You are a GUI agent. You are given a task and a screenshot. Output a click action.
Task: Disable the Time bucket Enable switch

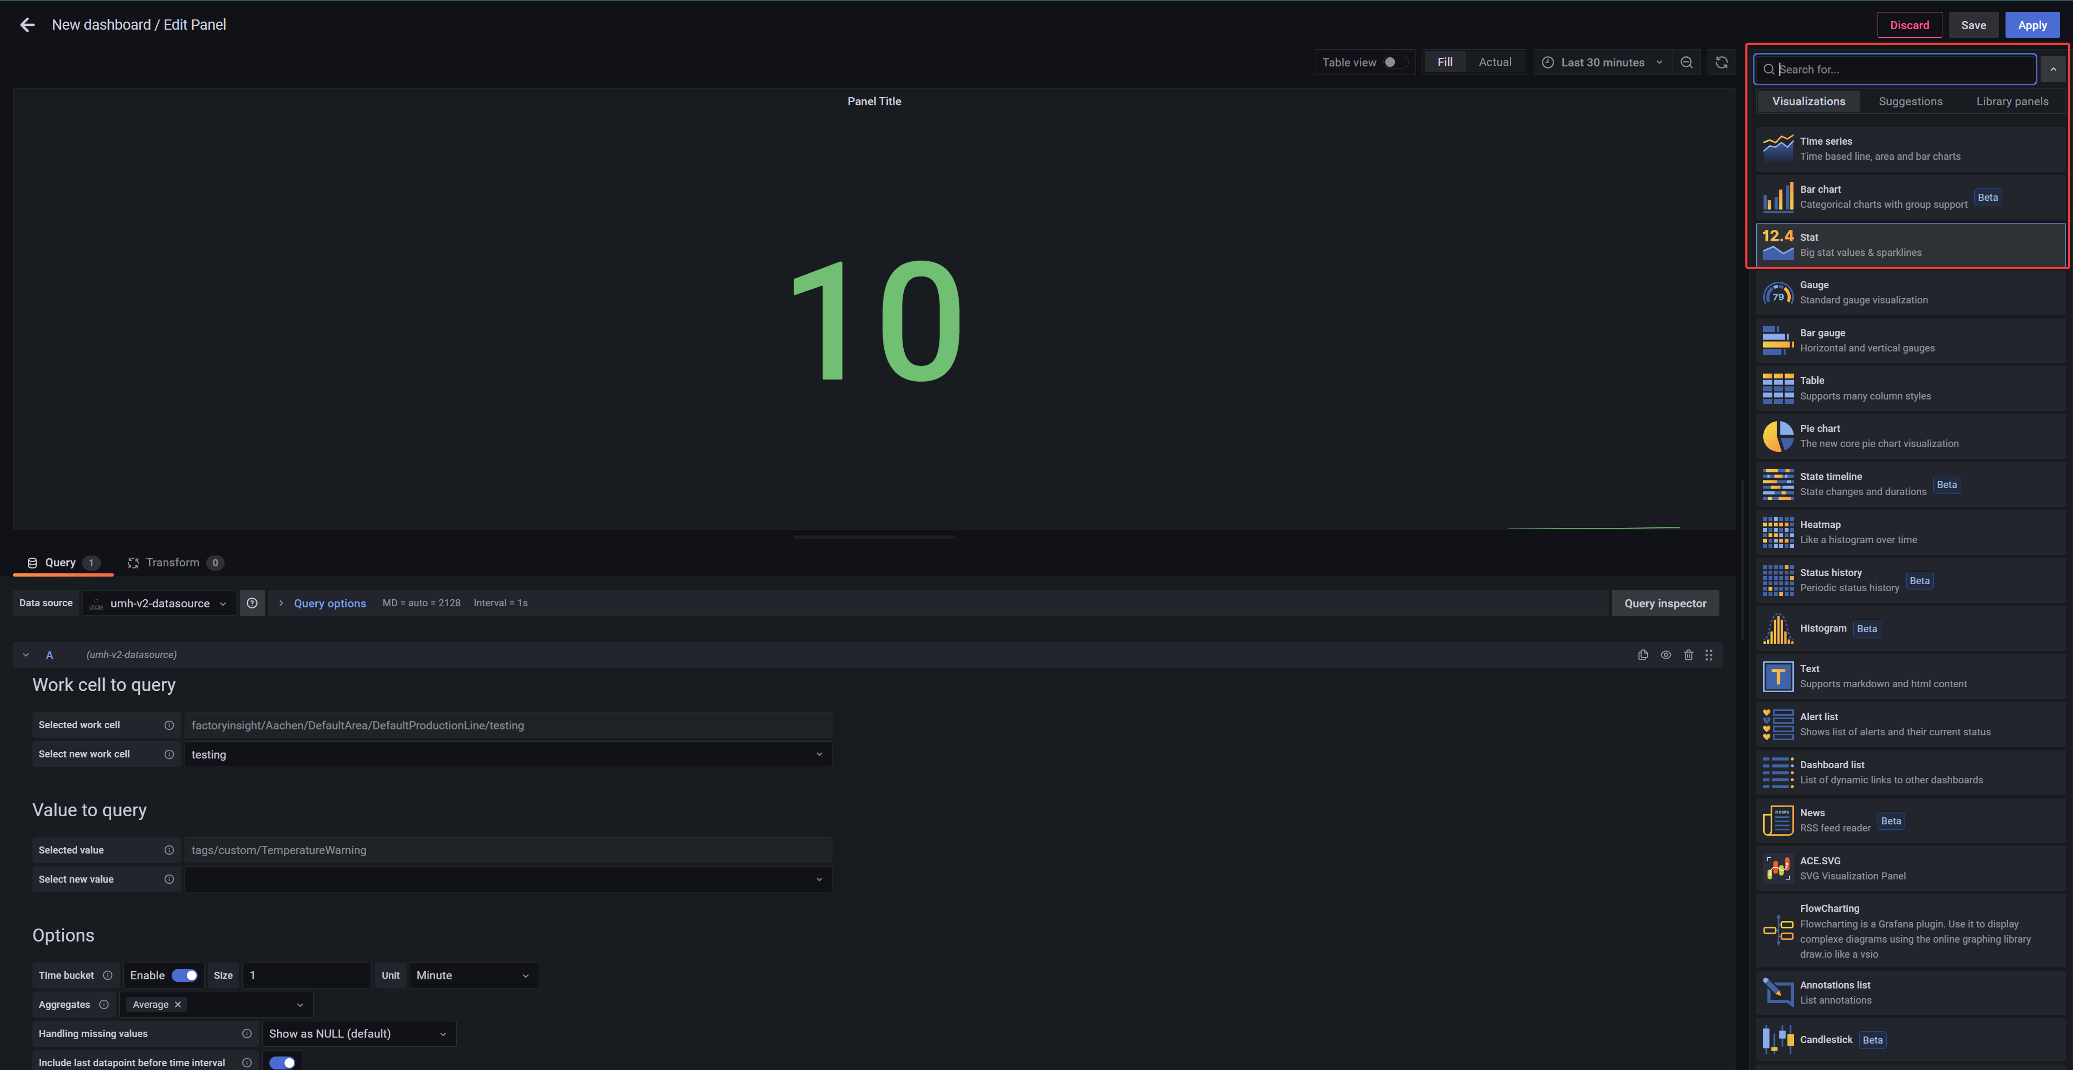click(185, 976)
